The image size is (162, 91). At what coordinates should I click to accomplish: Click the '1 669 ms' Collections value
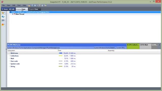[73, 56]
